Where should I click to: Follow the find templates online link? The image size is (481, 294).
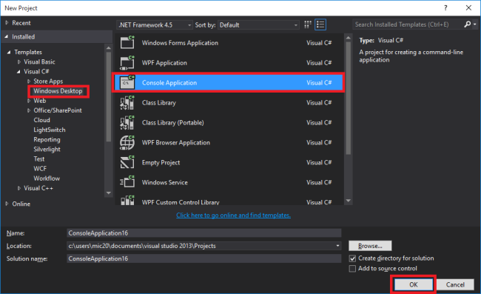(233, 215)
